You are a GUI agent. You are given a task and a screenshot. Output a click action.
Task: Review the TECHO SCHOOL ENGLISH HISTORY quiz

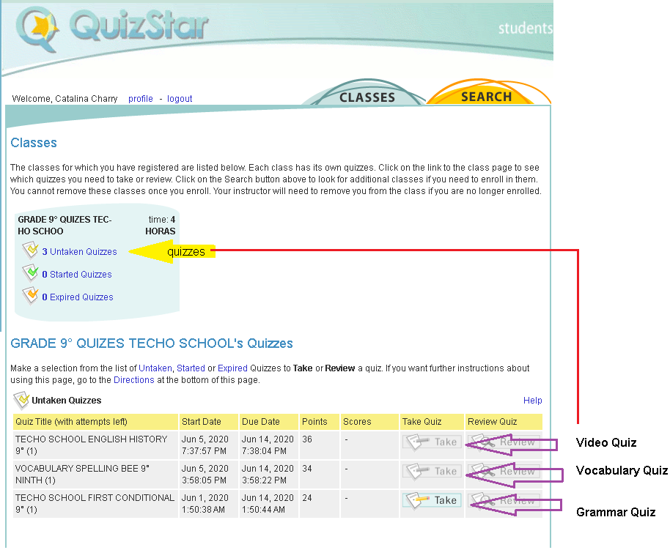504,442
